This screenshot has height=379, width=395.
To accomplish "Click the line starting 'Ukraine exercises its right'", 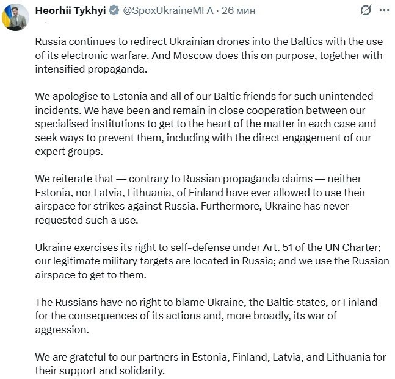I will coord(208,247).
